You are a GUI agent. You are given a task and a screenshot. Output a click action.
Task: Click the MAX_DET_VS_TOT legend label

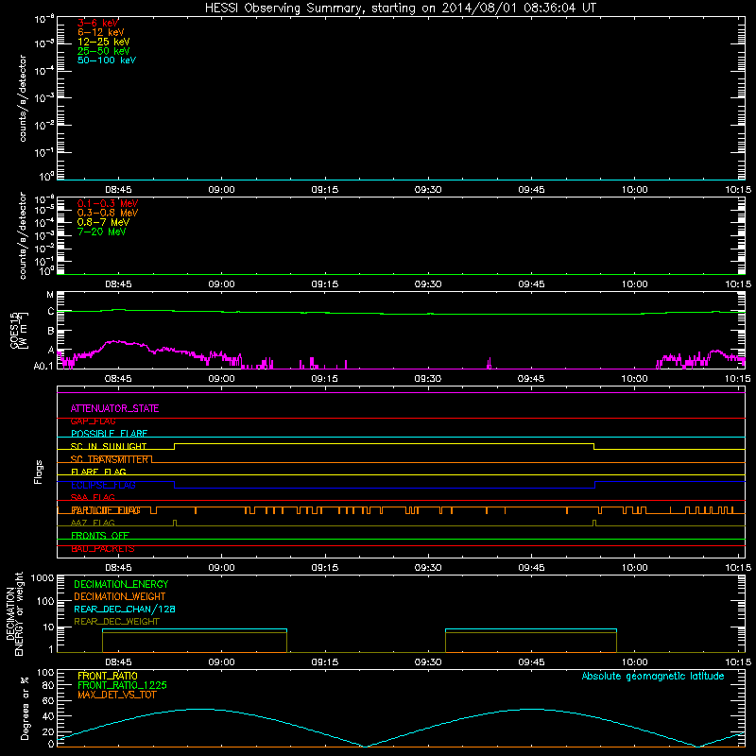(116, 695)
